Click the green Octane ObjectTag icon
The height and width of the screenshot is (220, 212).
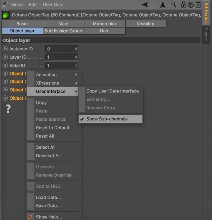point(6,15)
